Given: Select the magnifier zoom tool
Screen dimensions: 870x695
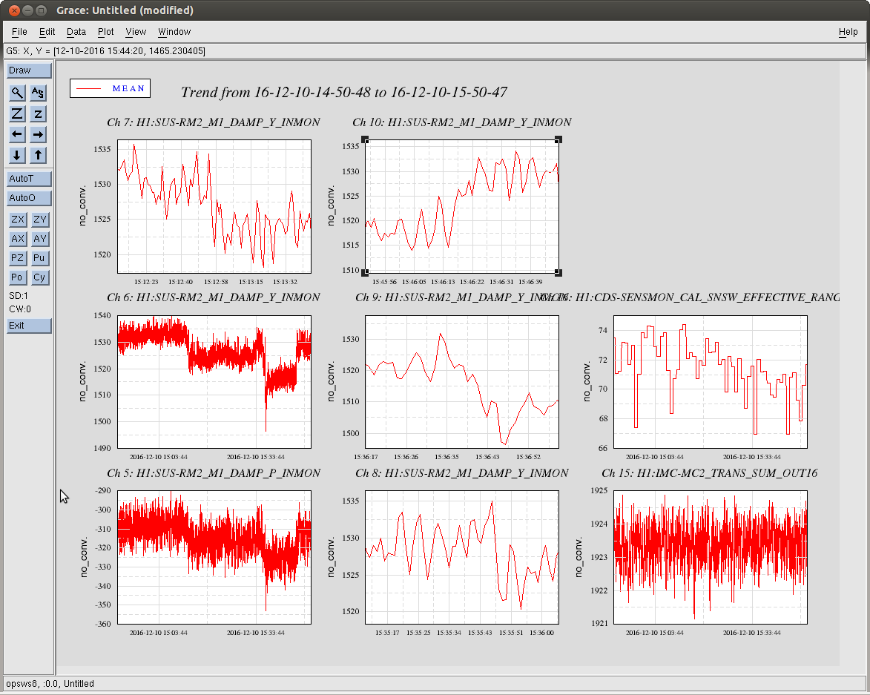Looking at the screenshot, I should pos(17,93).
